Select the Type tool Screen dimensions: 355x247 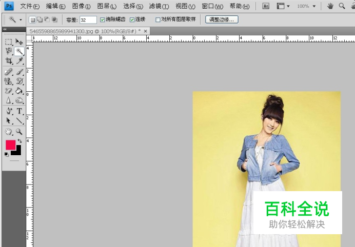click(x=19, y=111)
